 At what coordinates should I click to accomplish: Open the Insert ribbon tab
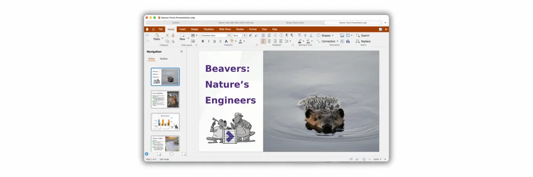tap(182, 29)
